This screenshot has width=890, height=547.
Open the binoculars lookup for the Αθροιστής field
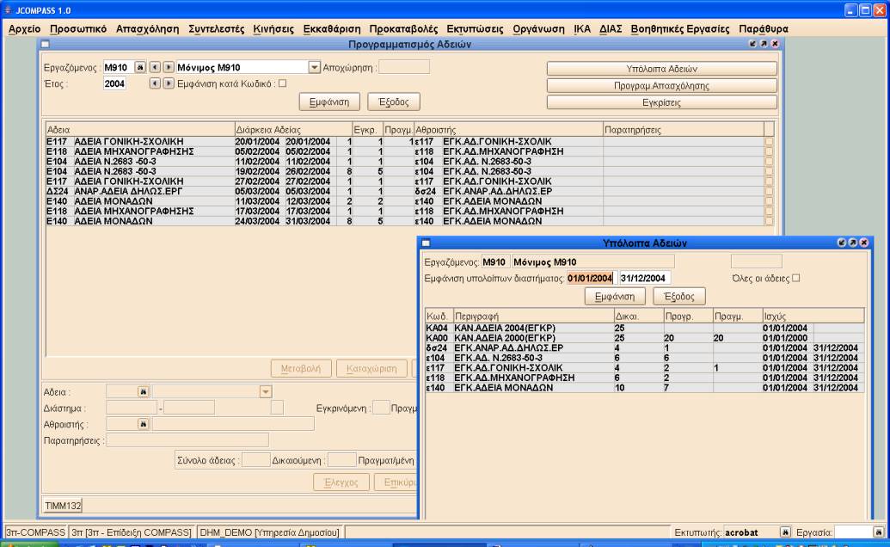pyautogui.click(x=143, y=424)
